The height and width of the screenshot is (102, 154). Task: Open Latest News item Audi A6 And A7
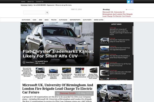pos(120,49)
